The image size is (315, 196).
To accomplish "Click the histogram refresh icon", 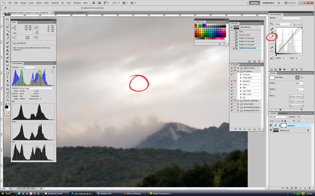I will [x=54, y=67].
